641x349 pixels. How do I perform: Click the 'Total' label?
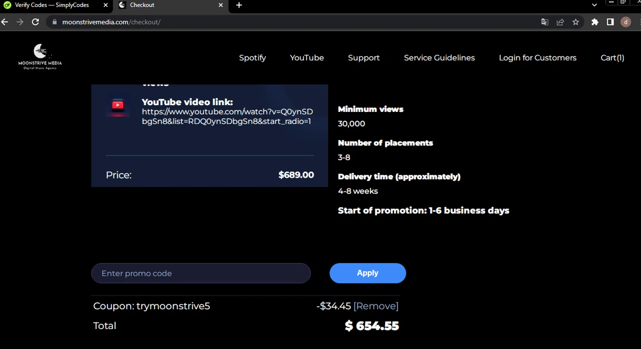pos(105,326)
